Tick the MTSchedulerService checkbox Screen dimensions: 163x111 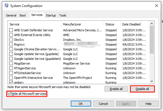coord(11,73)
